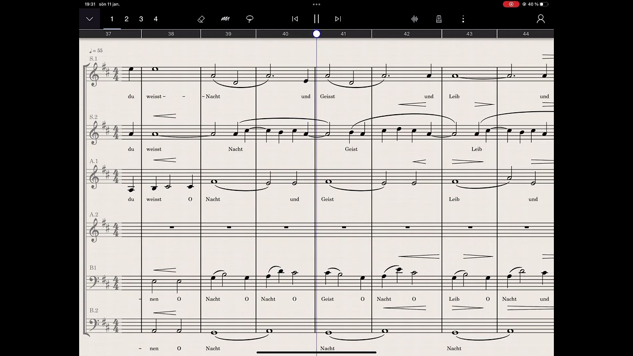Open the collapse chevron menu
This screenshot has width=633, height=356.
90,19
